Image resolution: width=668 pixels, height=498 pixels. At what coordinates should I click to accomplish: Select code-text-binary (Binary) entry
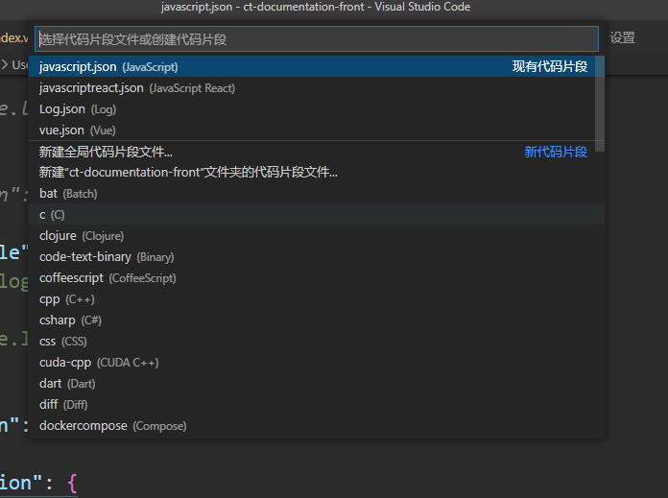(317, 257)
